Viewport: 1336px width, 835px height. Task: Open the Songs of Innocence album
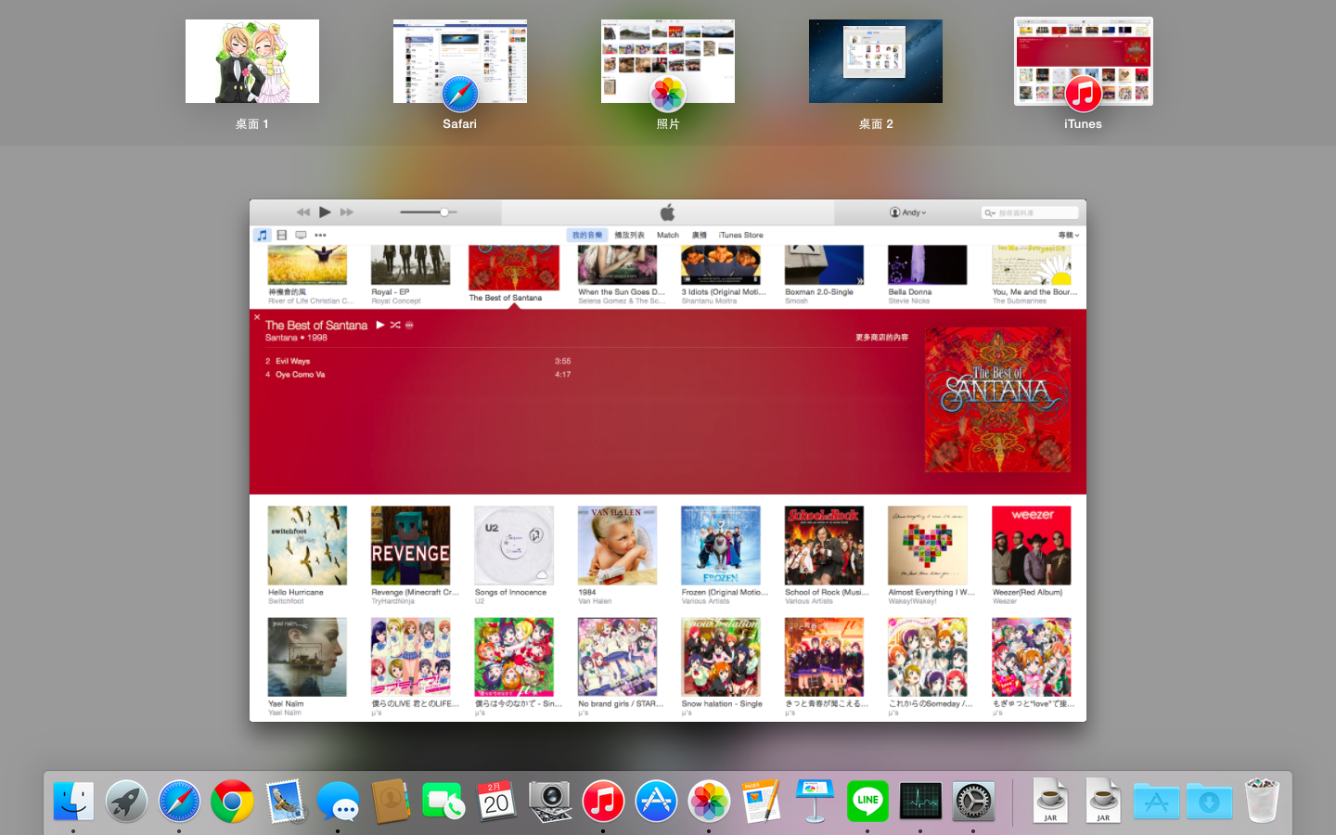[x=514, y=546]
